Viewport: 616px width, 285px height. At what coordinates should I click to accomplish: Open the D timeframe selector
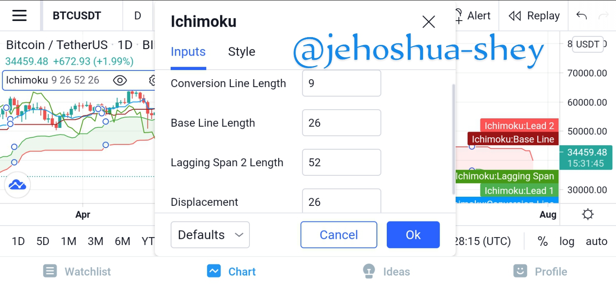138,16
